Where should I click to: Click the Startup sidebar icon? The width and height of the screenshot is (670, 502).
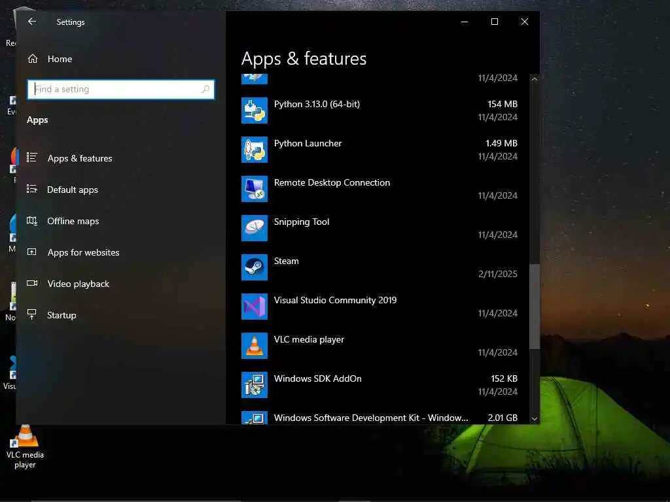click(32, 314)
